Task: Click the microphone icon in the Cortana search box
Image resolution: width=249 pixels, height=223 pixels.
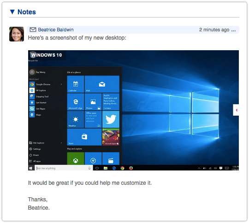Action: [89, 168]
